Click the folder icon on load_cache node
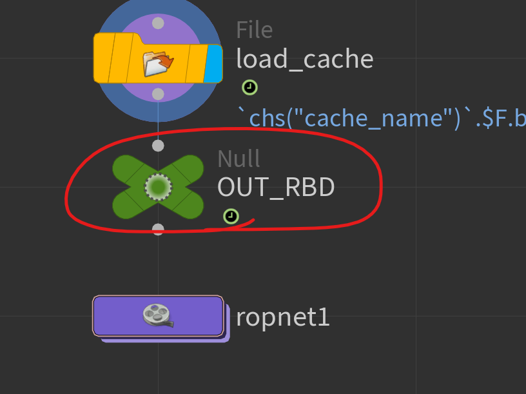Screen dimensions: 526x394 [158, 64]
